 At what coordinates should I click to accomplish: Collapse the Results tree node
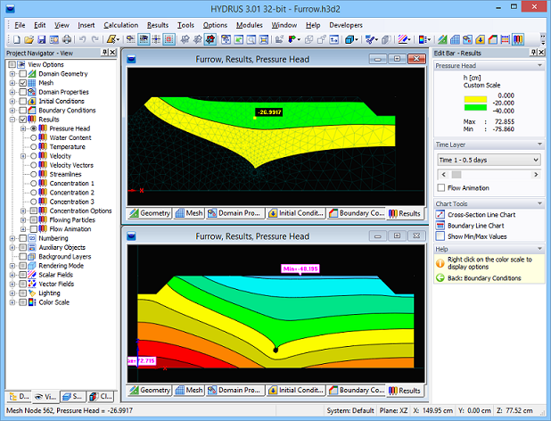point(12,120)
